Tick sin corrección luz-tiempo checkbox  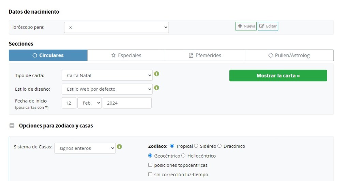coord(150,175)
